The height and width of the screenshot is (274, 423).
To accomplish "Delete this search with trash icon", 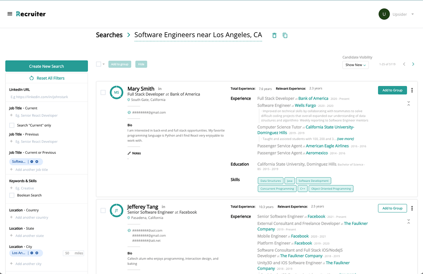I will [274, 35].
